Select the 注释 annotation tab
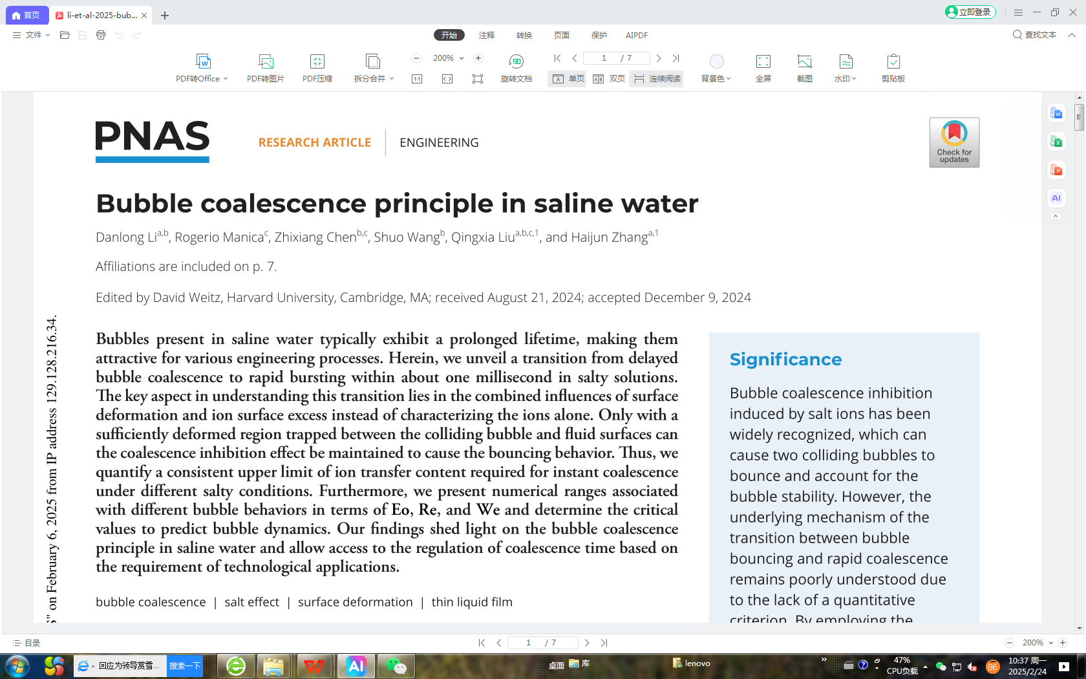Image resolution: width=1086 pixels, height=679 pixels. [487, 35]
